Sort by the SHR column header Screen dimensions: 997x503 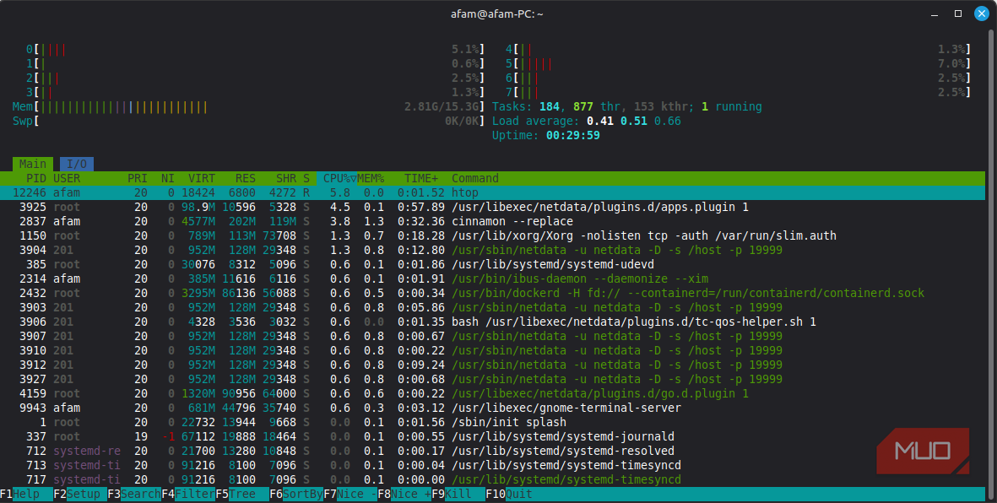(286, 179)
